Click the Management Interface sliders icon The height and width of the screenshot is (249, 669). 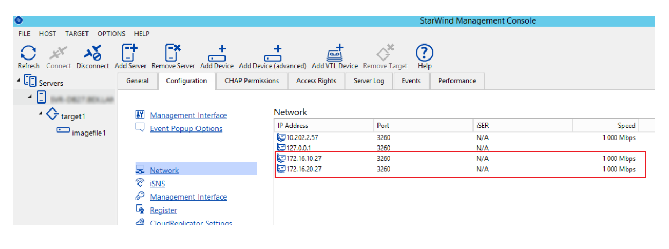(x=141, y=115)
